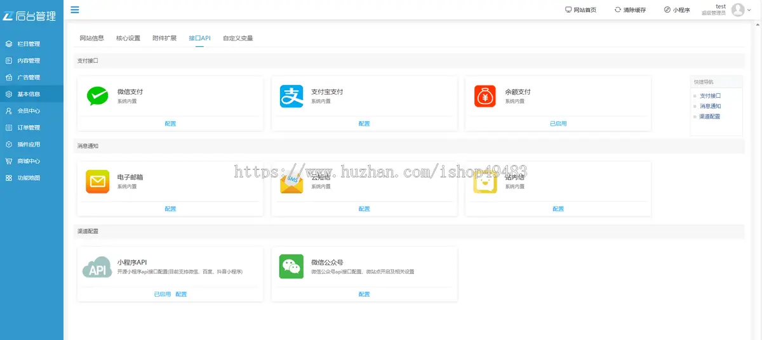
Task: Click the 会员中心 user icon
Action: click(x=9, y=111)
